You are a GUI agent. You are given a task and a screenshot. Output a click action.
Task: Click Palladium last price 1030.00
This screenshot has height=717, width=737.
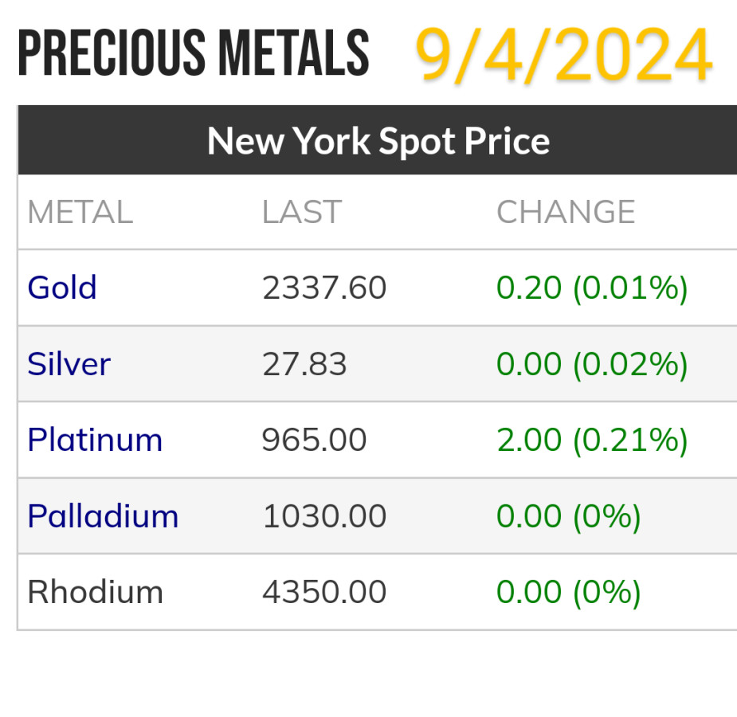tap(324, 516)
